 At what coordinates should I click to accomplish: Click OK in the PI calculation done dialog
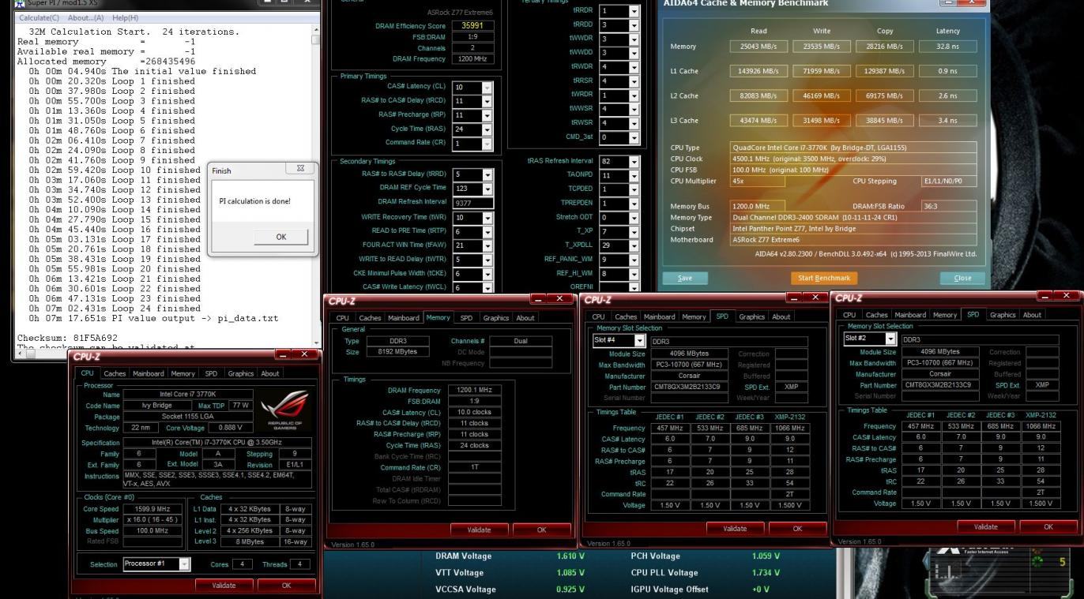point(281,237)
